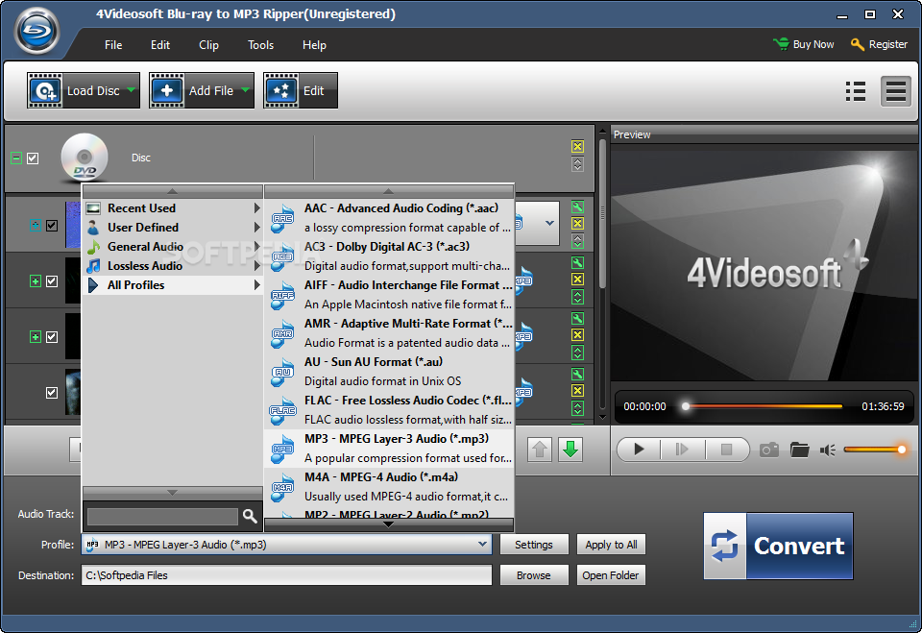The width and height of the screenshot is (922, 633).
Task: Expand the Lossless Audio submenu arrow
Action: pos(256,266)
